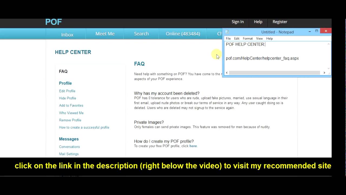Click the 'Private Images?' question
This screenshot has width=346, height=195.
[149, 122]
